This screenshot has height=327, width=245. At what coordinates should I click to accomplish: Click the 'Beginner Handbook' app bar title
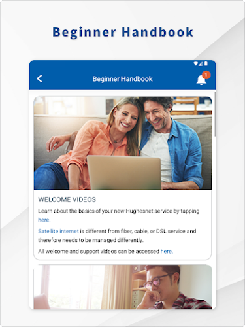[x=122, y=79]
